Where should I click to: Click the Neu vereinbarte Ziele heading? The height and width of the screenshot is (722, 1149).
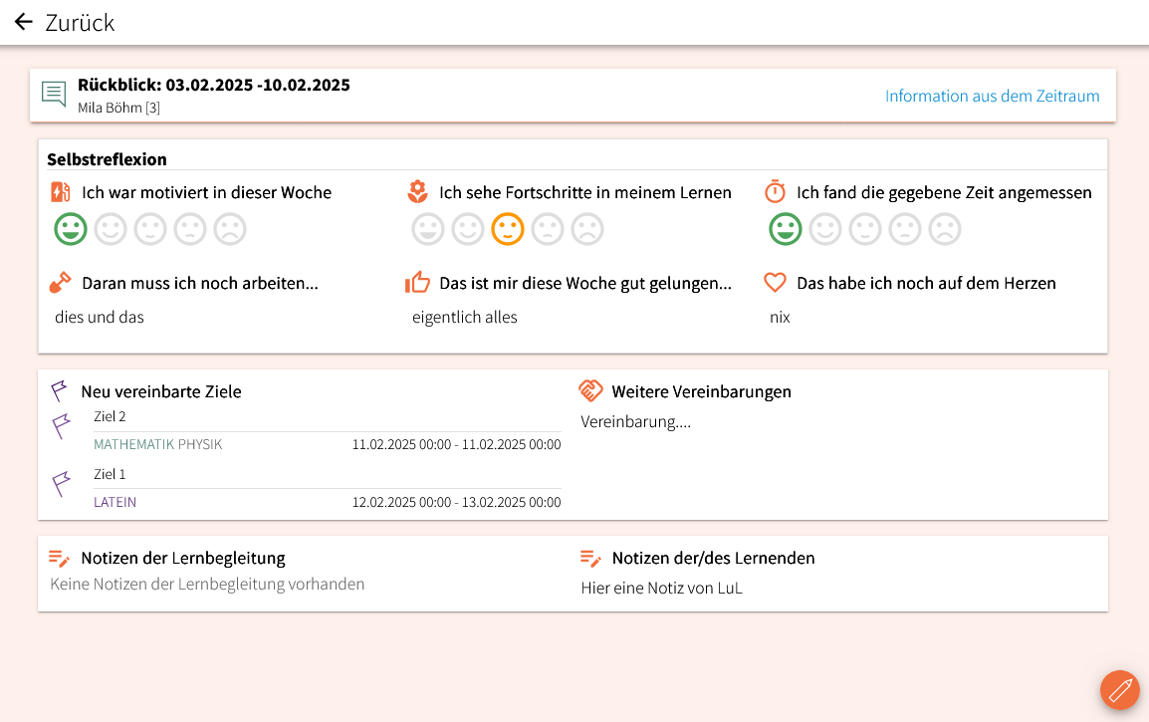161,391
